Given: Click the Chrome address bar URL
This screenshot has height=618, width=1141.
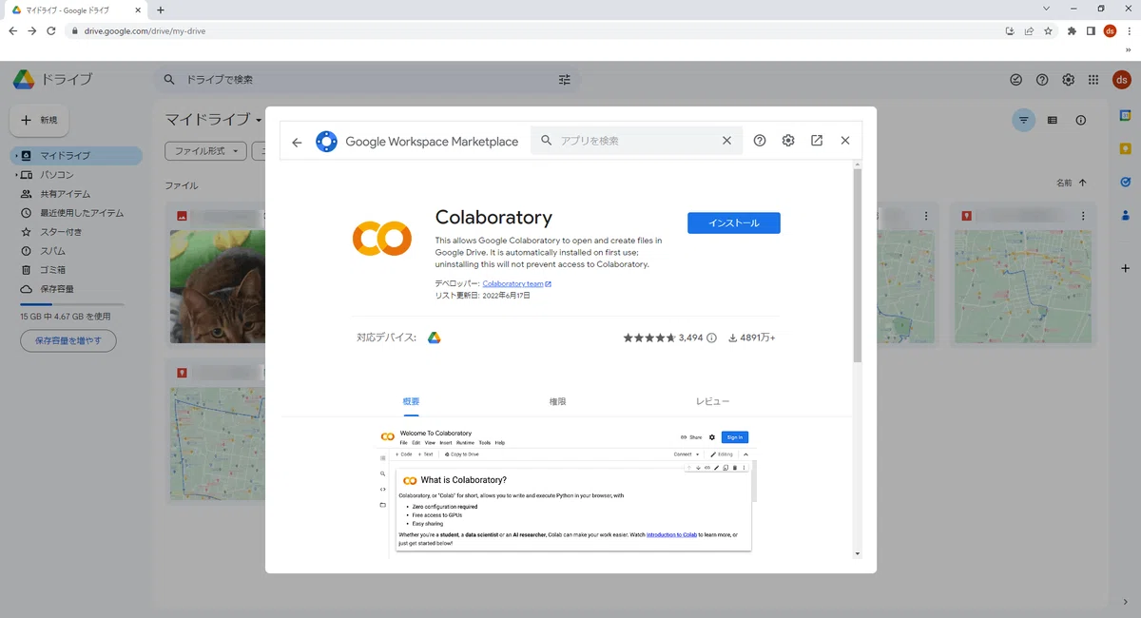Looking at the screenshot, I should pos(145,30).
